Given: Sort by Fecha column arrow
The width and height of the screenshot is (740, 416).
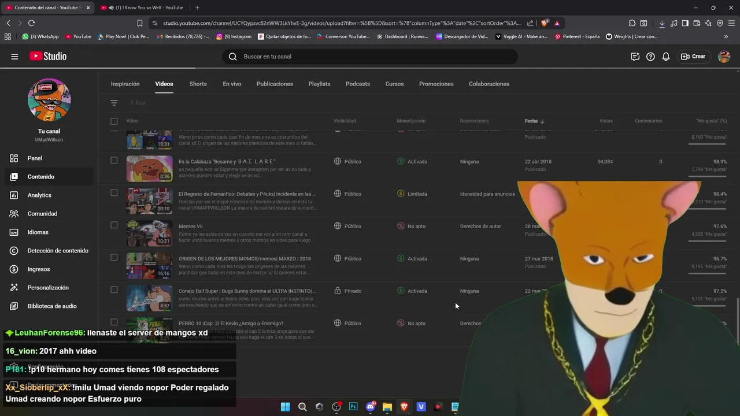Looking at the screenshot, I should pos(542,121).
